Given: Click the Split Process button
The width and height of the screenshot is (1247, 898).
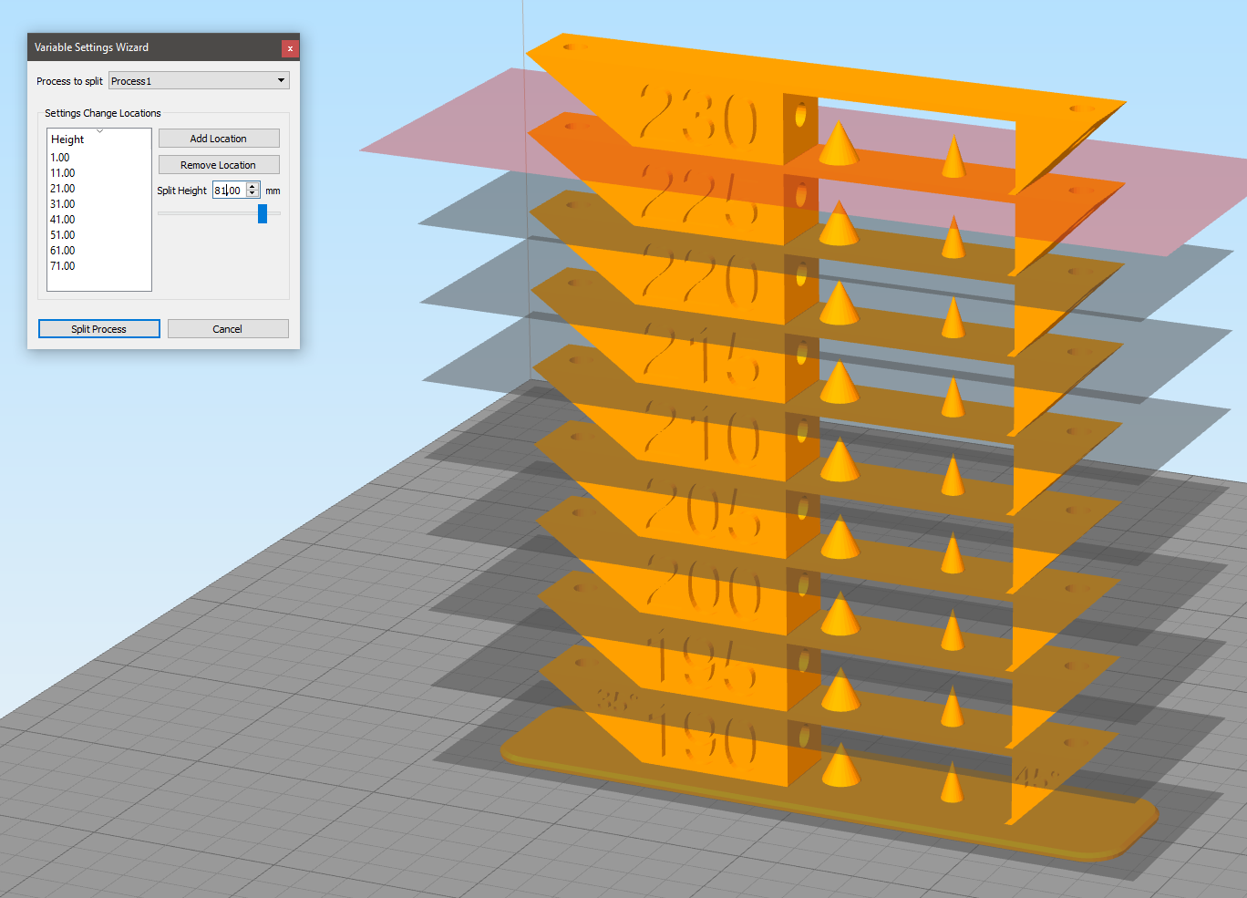Looking at the screenshot, I should pyautogui.click(x=99, y=329).
